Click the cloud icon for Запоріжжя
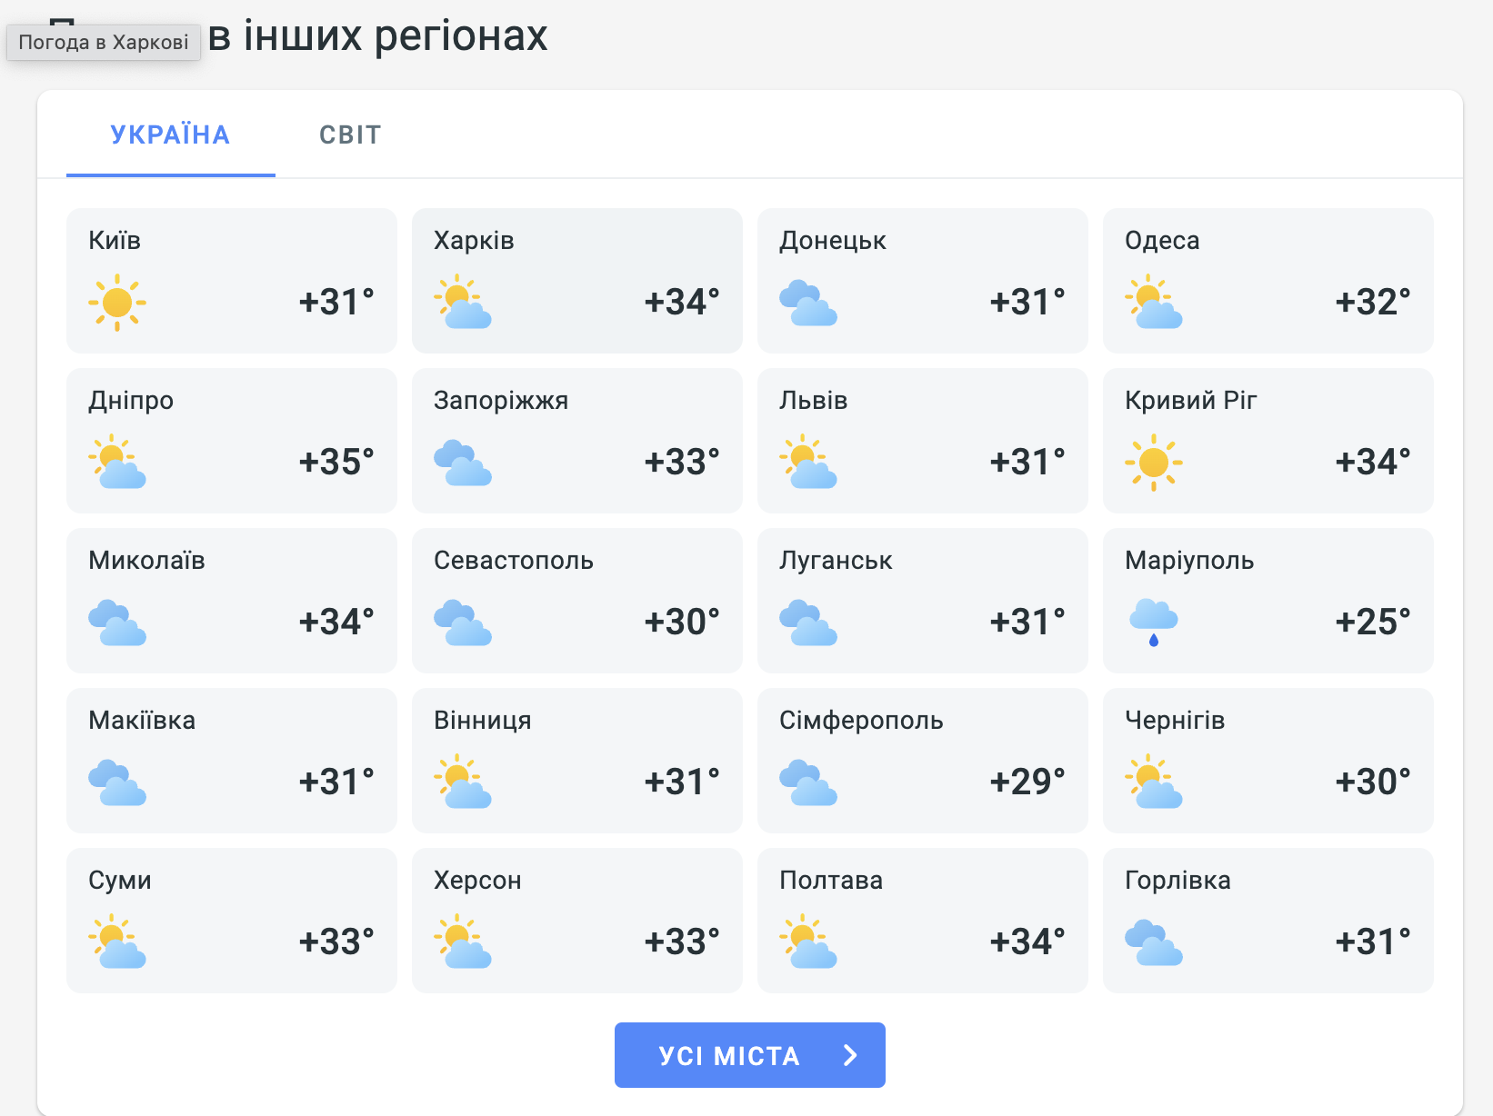This screenshot has height=1116, width=1493. 462,463
